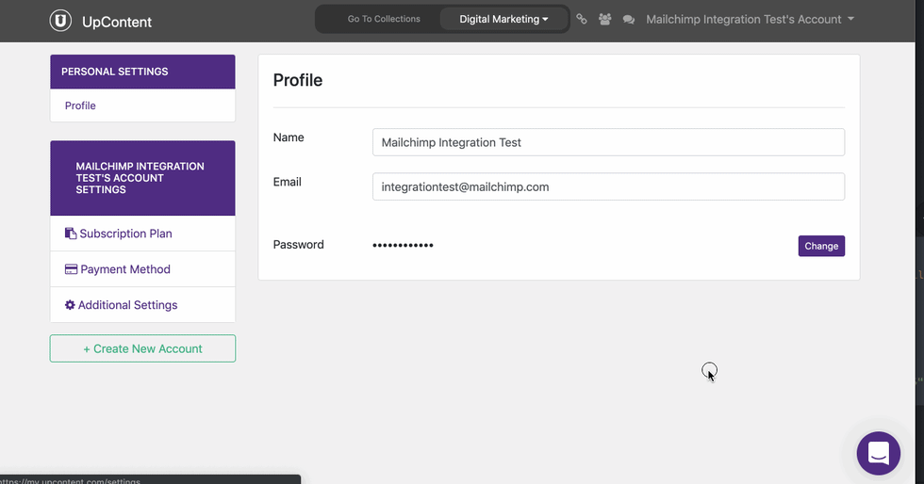Click the masked password dots

(404, 245)
